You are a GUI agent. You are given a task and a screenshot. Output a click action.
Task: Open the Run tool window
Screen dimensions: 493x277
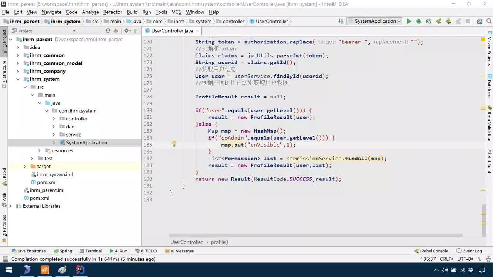[118, 251]
